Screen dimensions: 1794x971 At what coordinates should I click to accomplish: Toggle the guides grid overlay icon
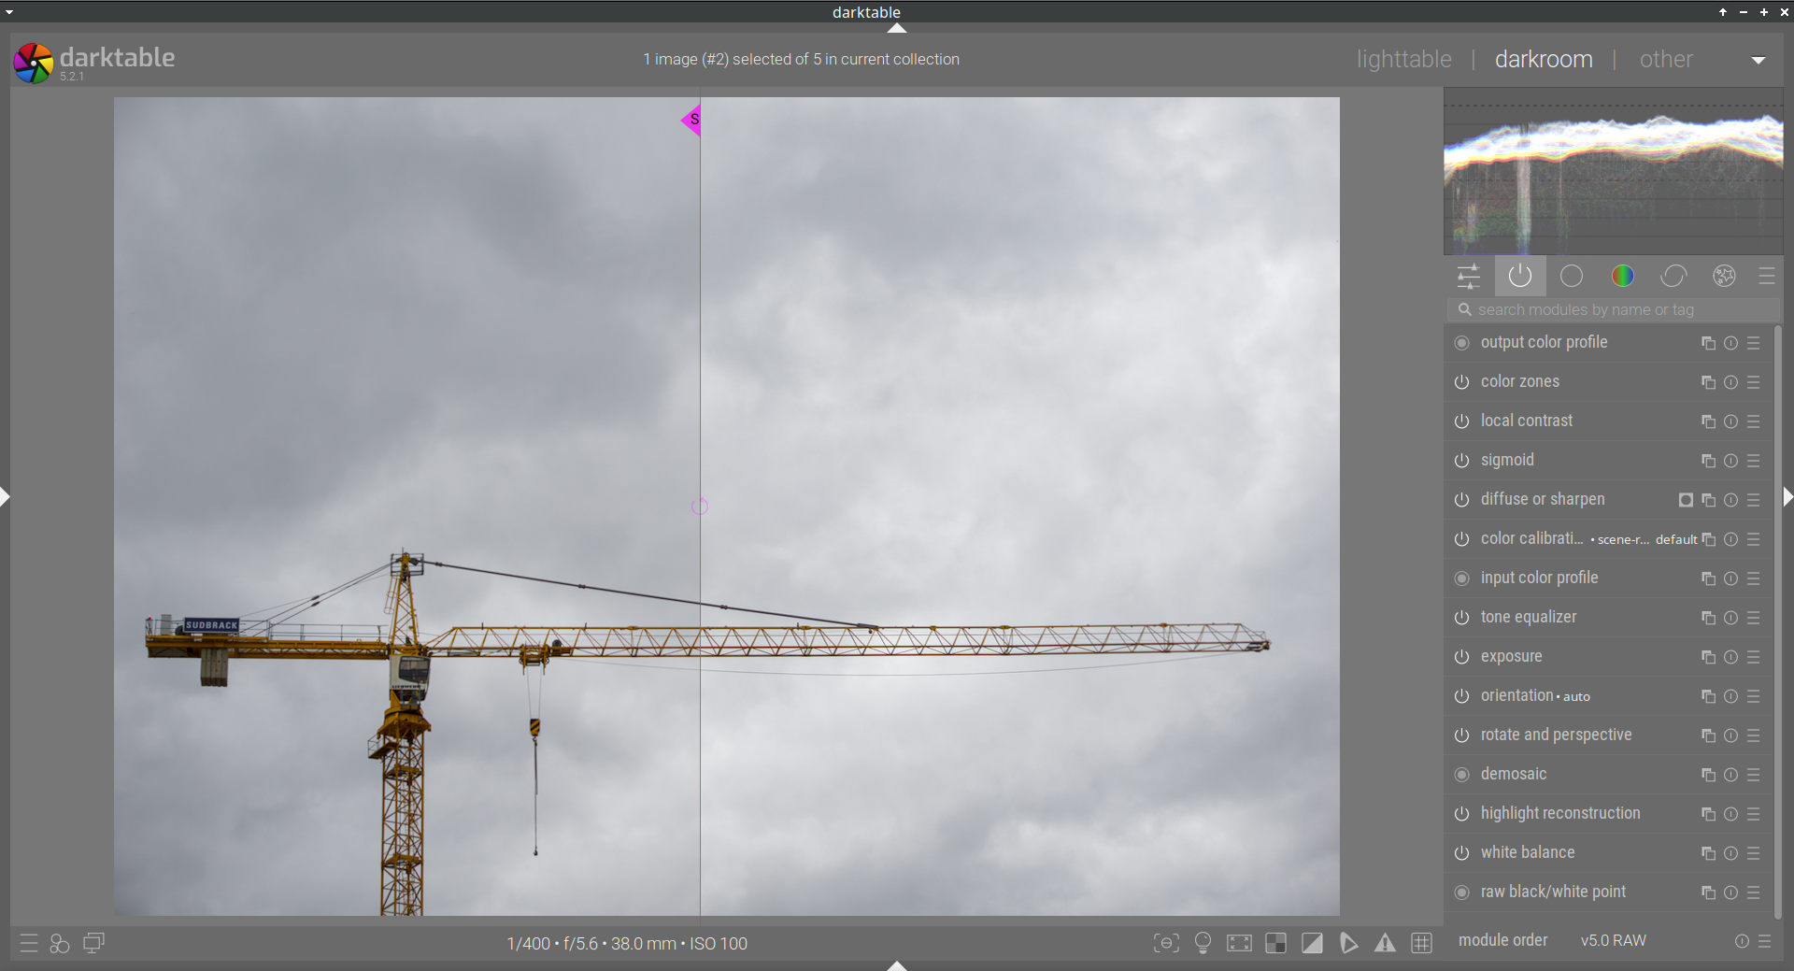(x=1421, y=944)
